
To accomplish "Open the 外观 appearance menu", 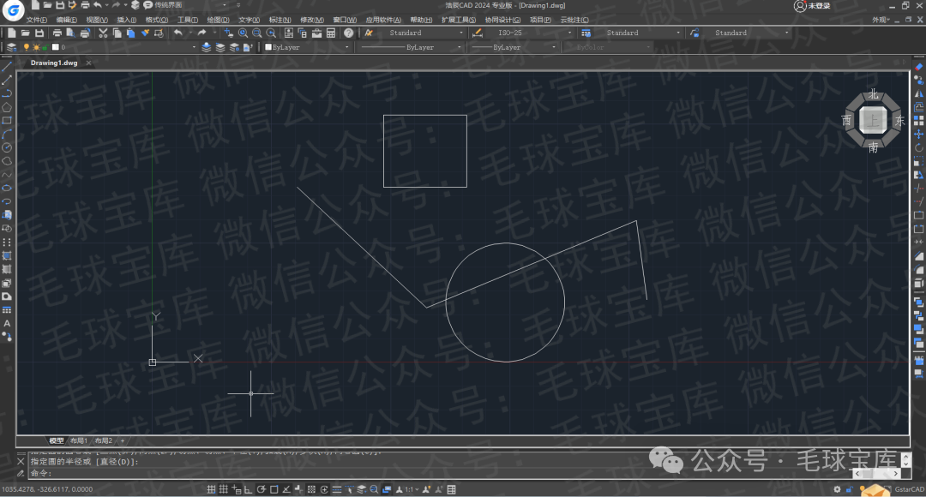I will pos(881,20).
